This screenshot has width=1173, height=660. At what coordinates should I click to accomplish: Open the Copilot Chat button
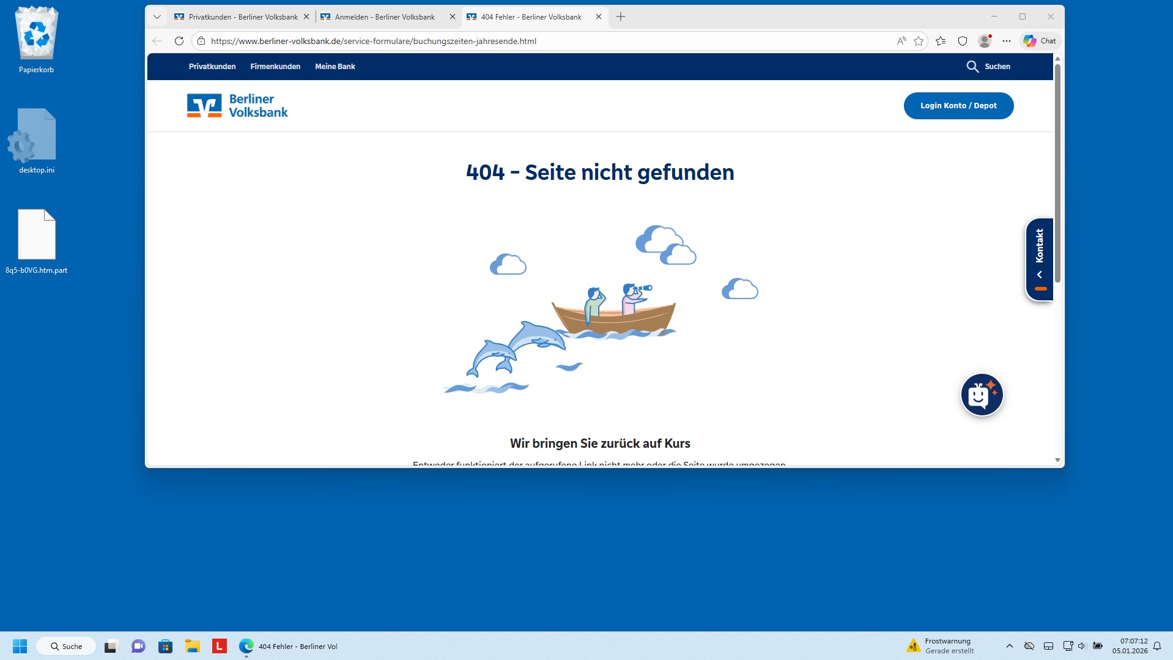pos(1040,41)
